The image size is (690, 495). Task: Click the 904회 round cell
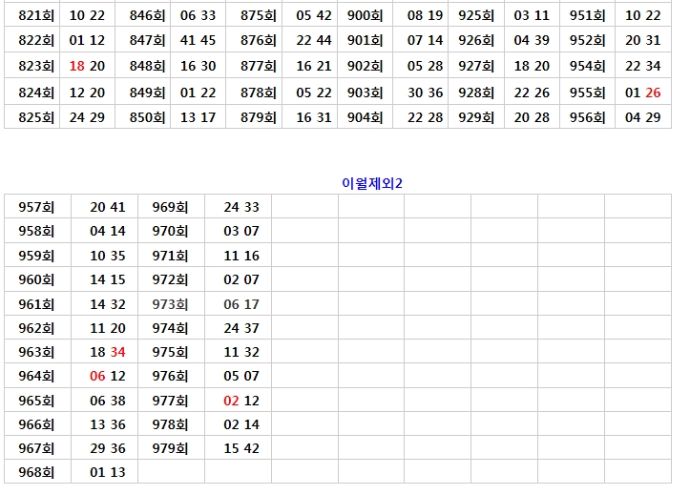(x=365, y=117)
